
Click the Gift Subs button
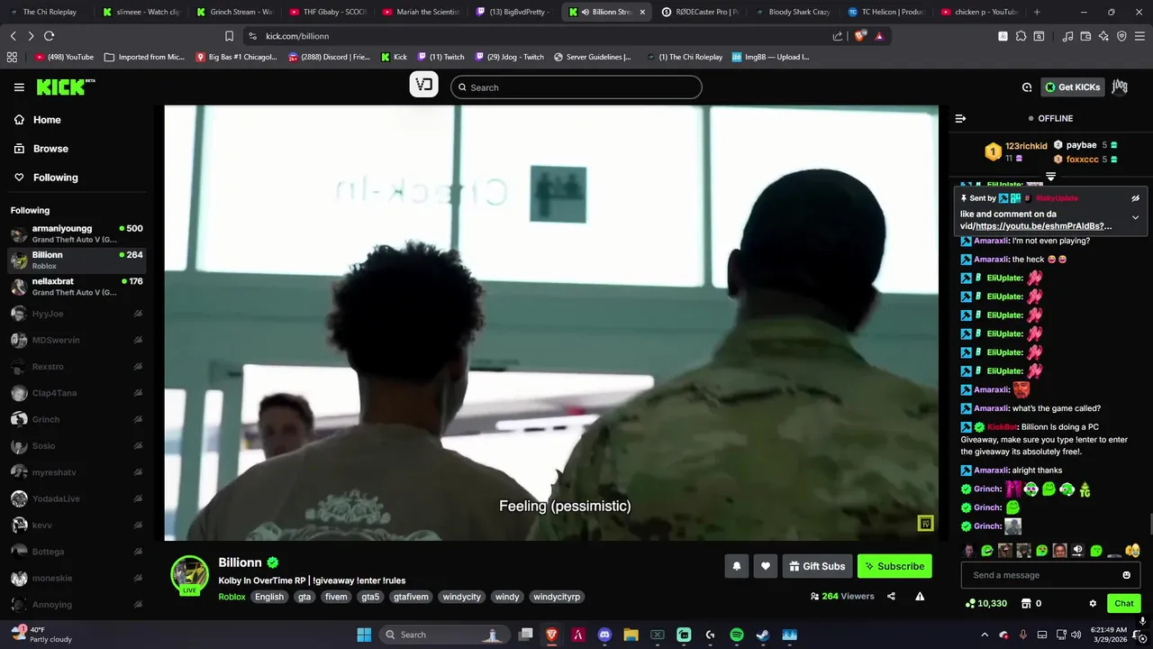coord(817,566)
